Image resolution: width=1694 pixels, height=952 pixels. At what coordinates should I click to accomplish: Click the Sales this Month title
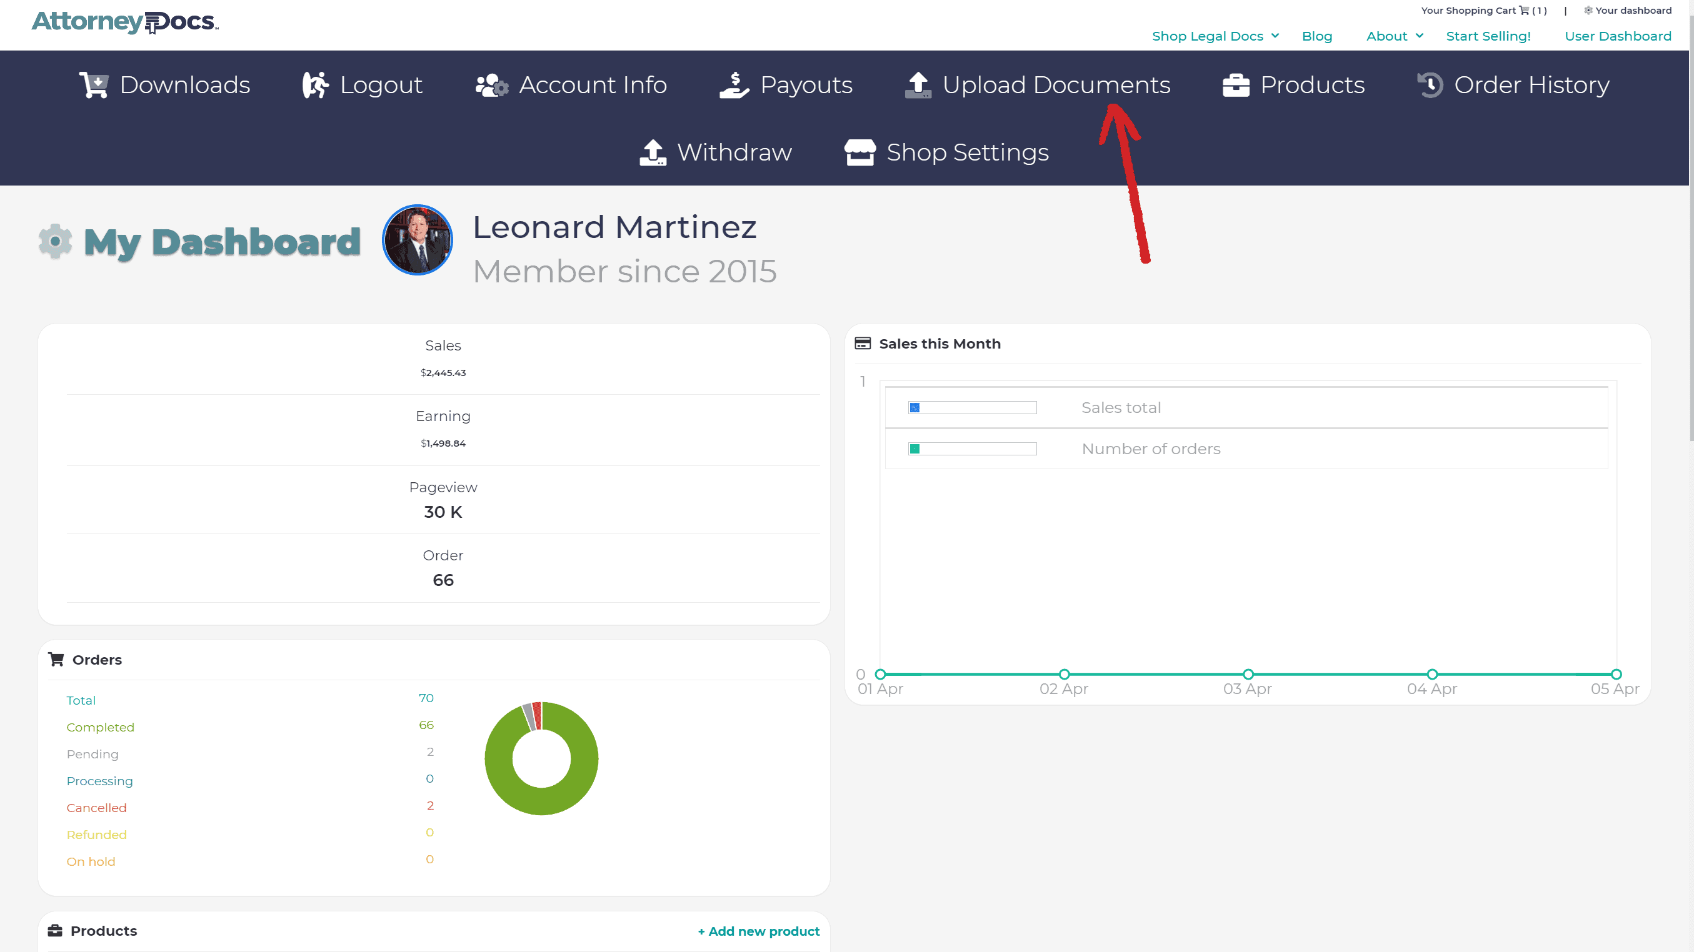coord(940,344)
